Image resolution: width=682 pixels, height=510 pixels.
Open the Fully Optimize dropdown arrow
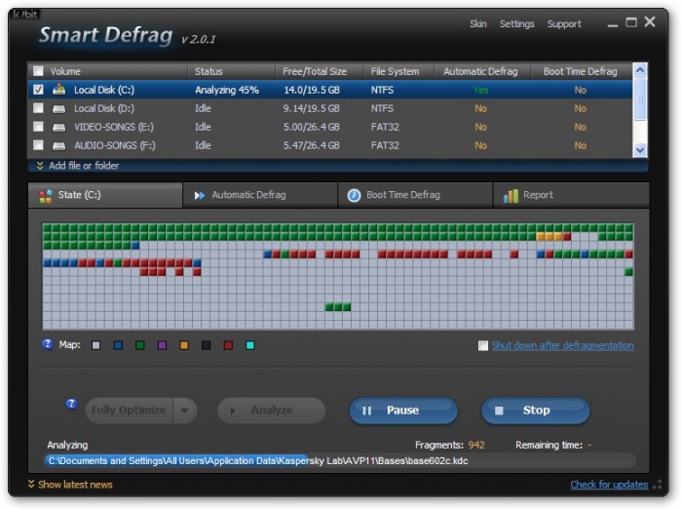[184, 411]
